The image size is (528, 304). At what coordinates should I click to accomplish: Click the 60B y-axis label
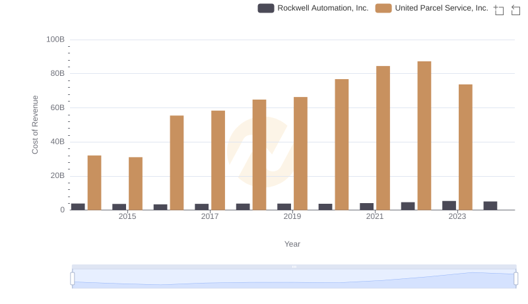pyautogui.click(x=57, y=107)
